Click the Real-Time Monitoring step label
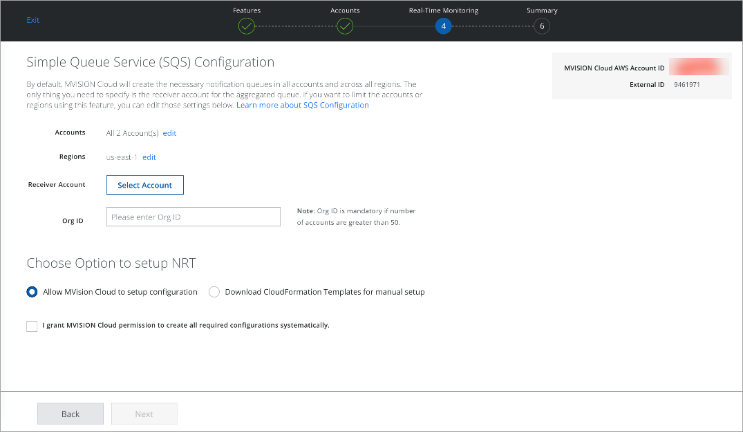Screen dimensions: 743x432 443,10
